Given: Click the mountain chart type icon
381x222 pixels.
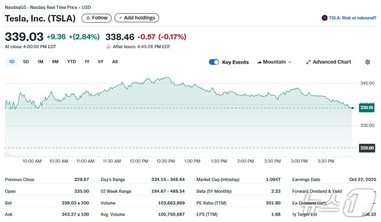Looking at the screenshot, I should pyautogui.click(x=259, y=62).
